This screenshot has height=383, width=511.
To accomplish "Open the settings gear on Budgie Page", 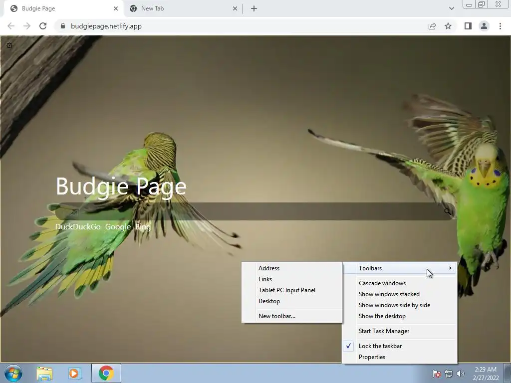I will click(9, 45).
